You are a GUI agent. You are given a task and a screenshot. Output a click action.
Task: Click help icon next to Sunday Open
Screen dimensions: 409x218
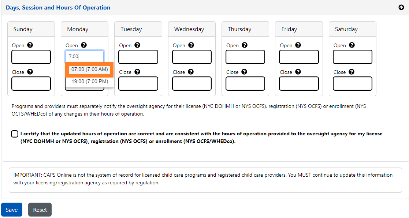click(x=30, y=45)
